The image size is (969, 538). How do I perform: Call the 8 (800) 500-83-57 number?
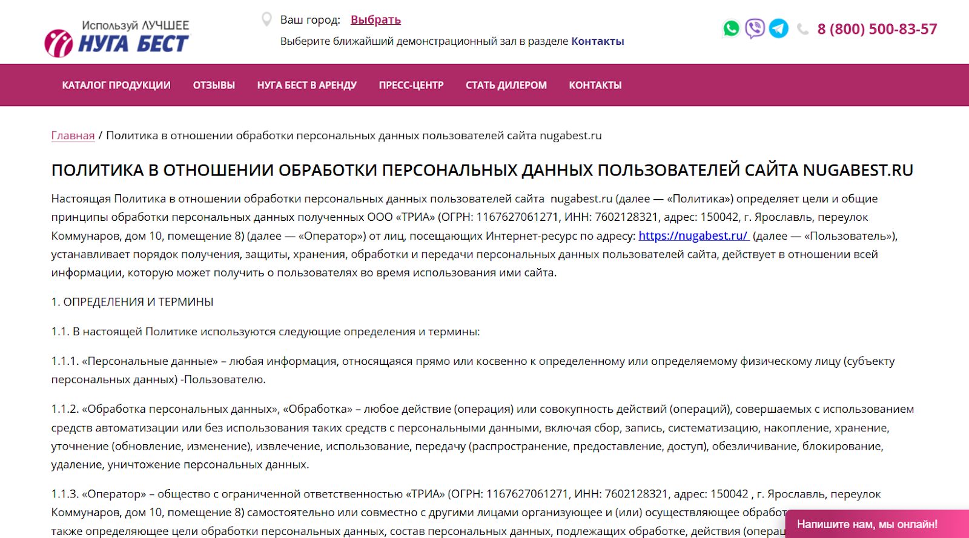pyautogui.click(x=877, y=29)
